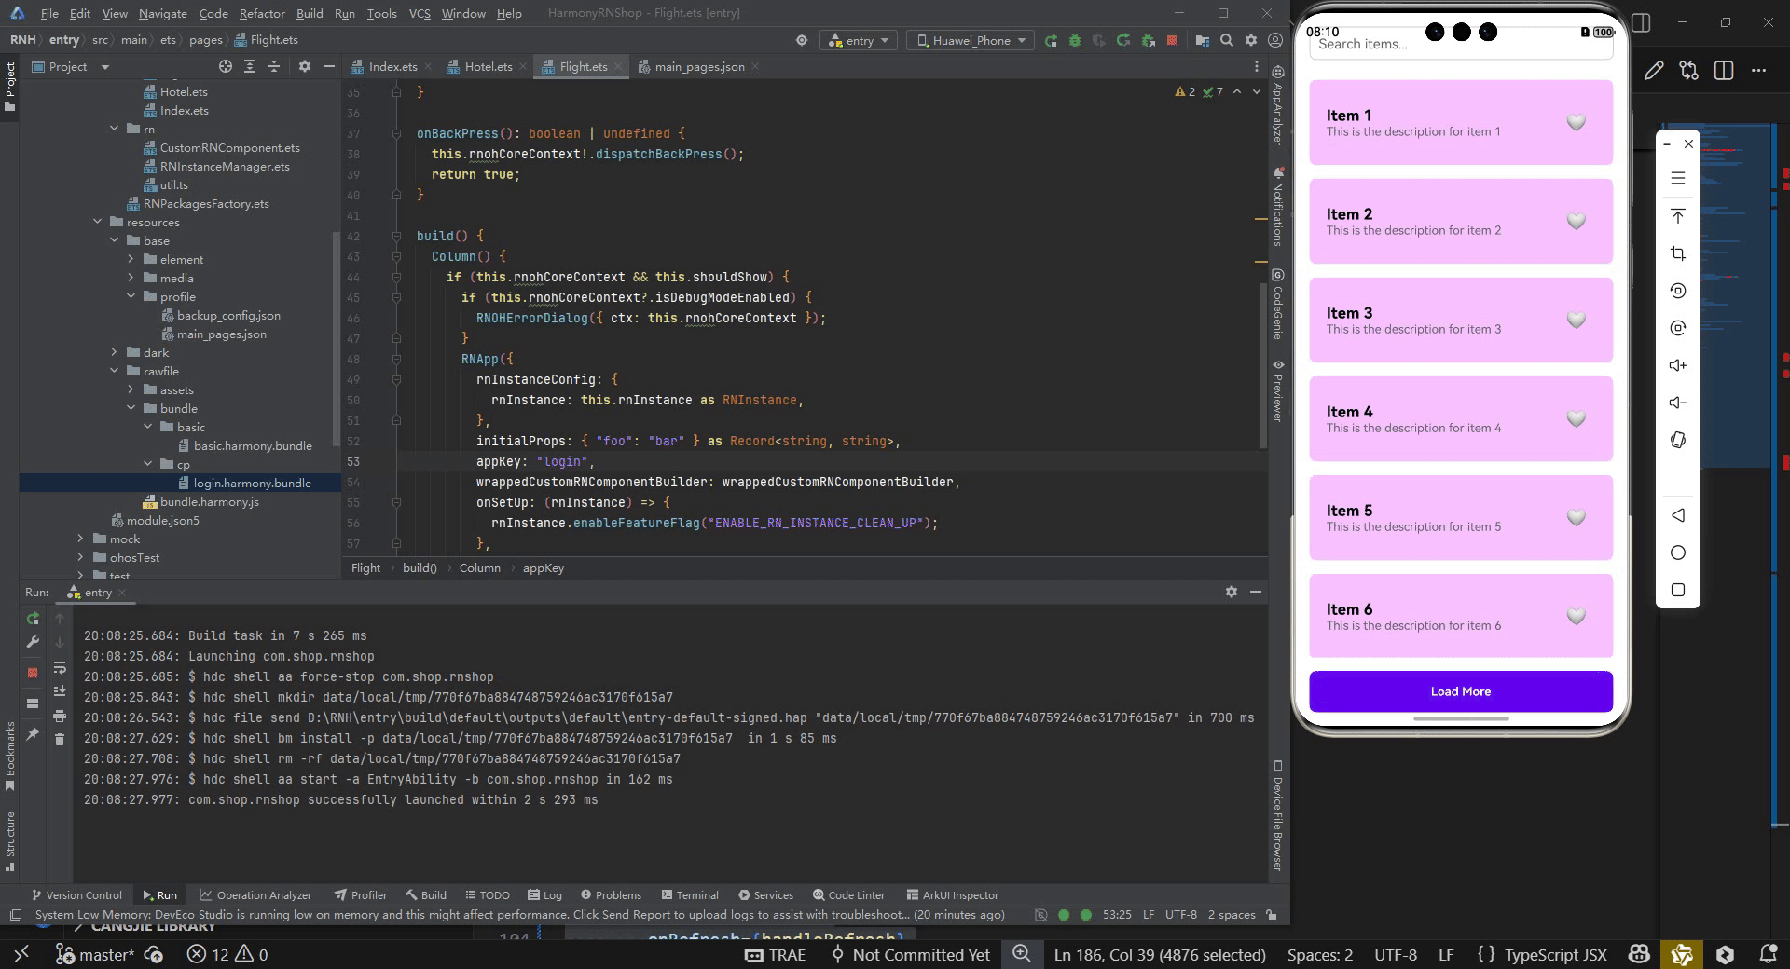The width and height of the screenshot is (1790, 969).
Task: Start debugging with the green bug icon
Action: tap(1075, 40)
